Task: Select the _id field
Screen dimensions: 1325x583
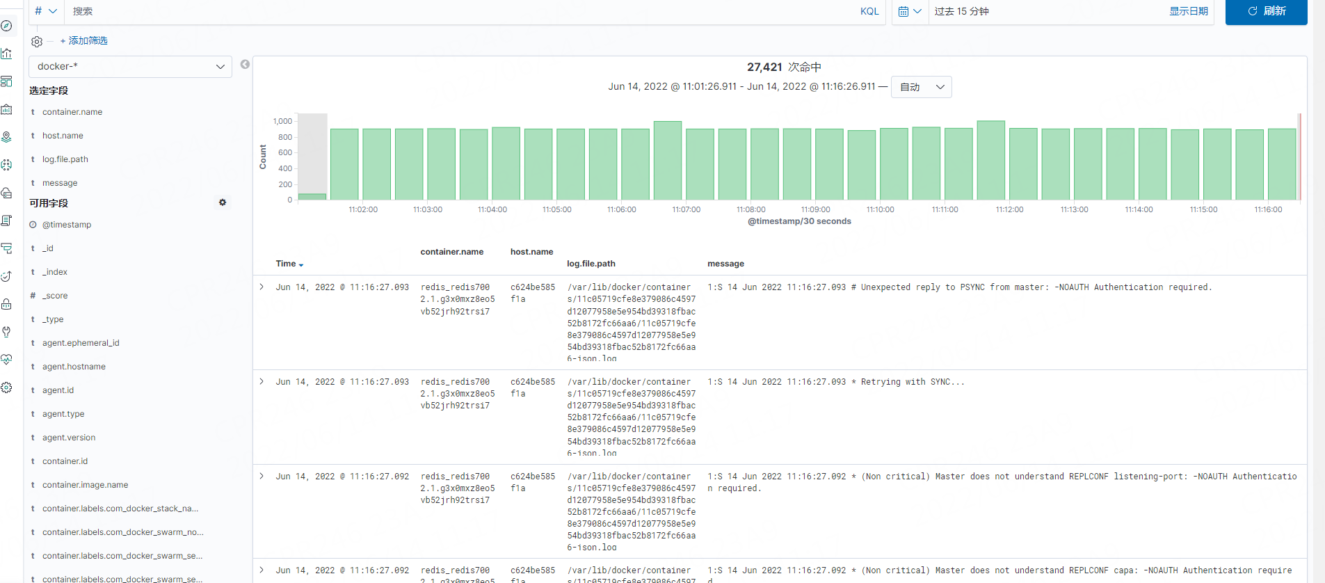Action: pyautogui.click(x=48, y=248)
